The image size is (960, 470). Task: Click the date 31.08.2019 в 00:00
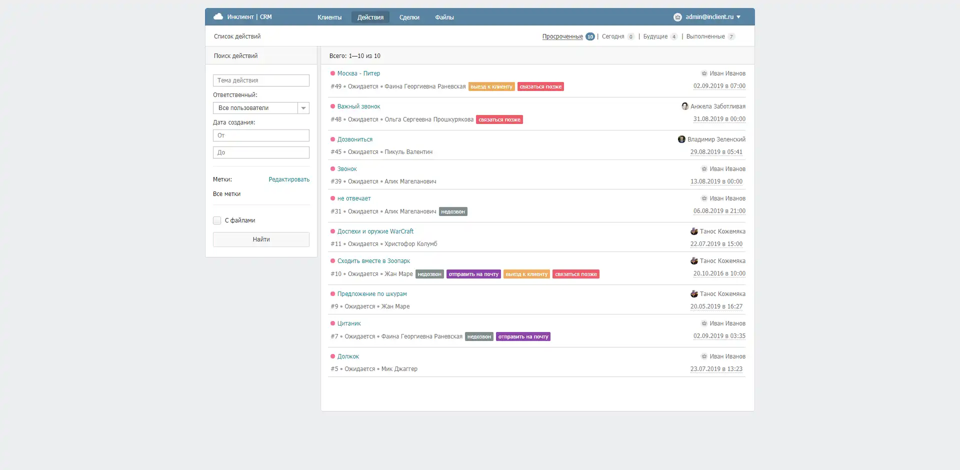(719, 119)
